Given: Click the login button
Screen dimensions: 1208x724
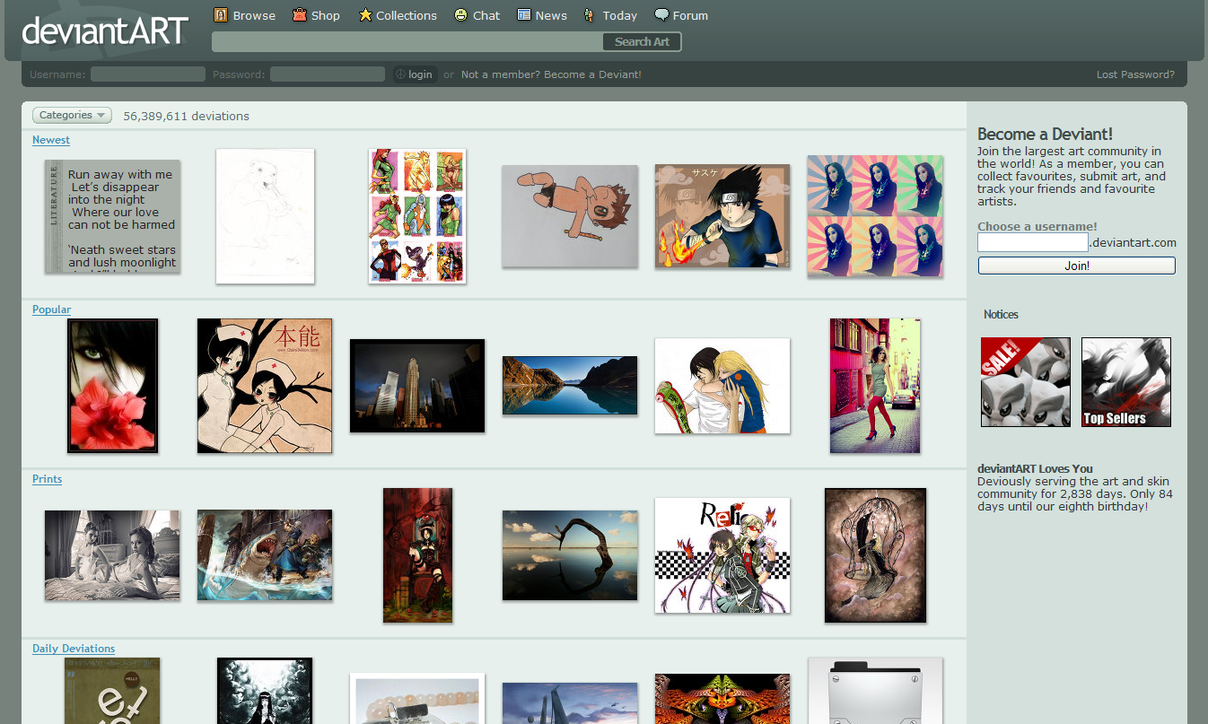Looking at the screenshot, I should pyautogui.click(x=415, y=74).
